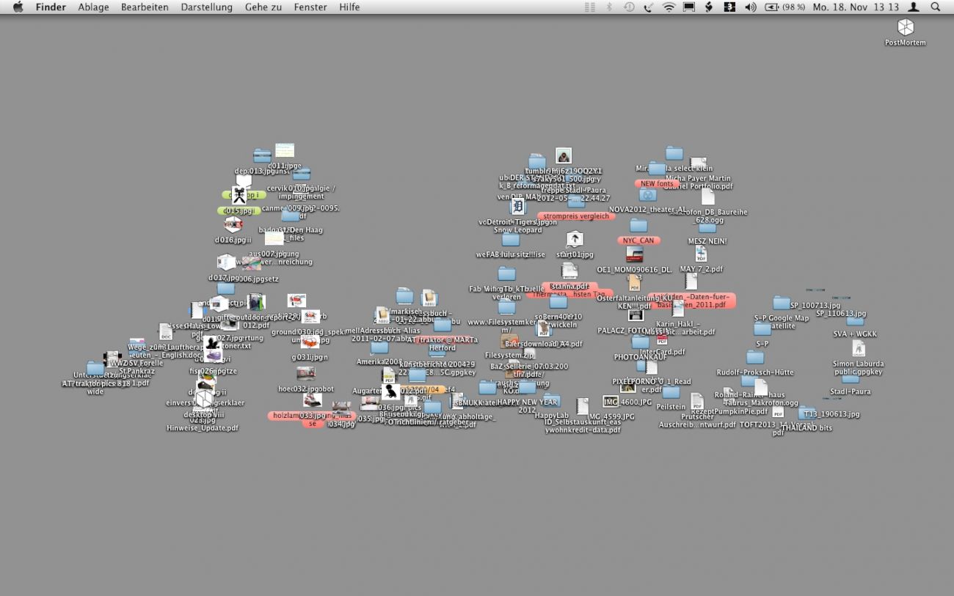Open the user account menu icon
954x596 pixels.
tap(914, 7)
